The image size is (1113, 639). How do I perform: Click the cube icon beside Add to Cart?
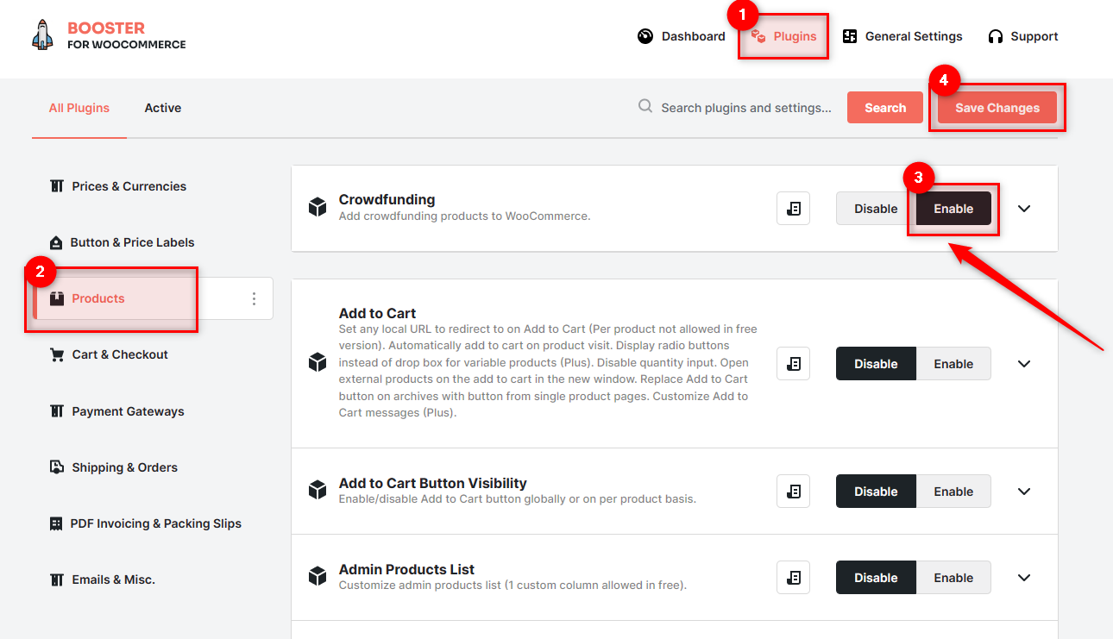pos(318,362)
